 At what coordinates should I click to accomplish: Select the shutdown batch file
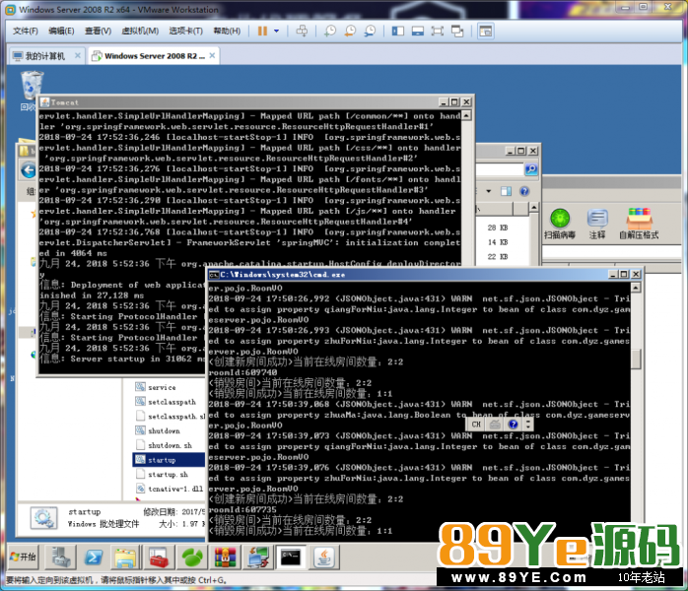pyautogui.click(x=158, y=430)
